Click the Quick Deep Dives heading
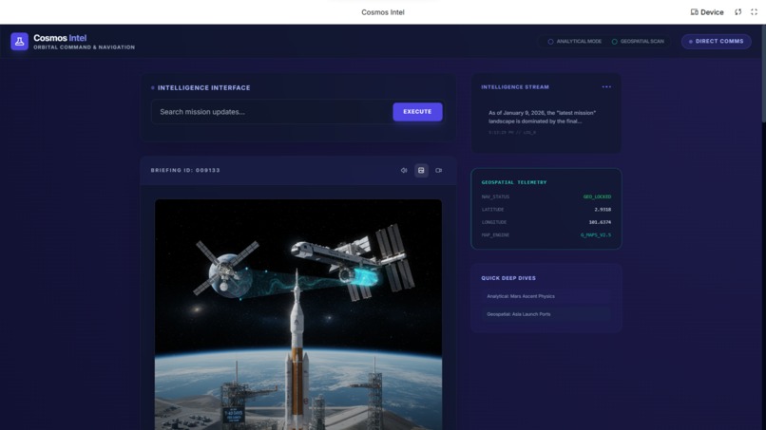 [x=508, y=278]
